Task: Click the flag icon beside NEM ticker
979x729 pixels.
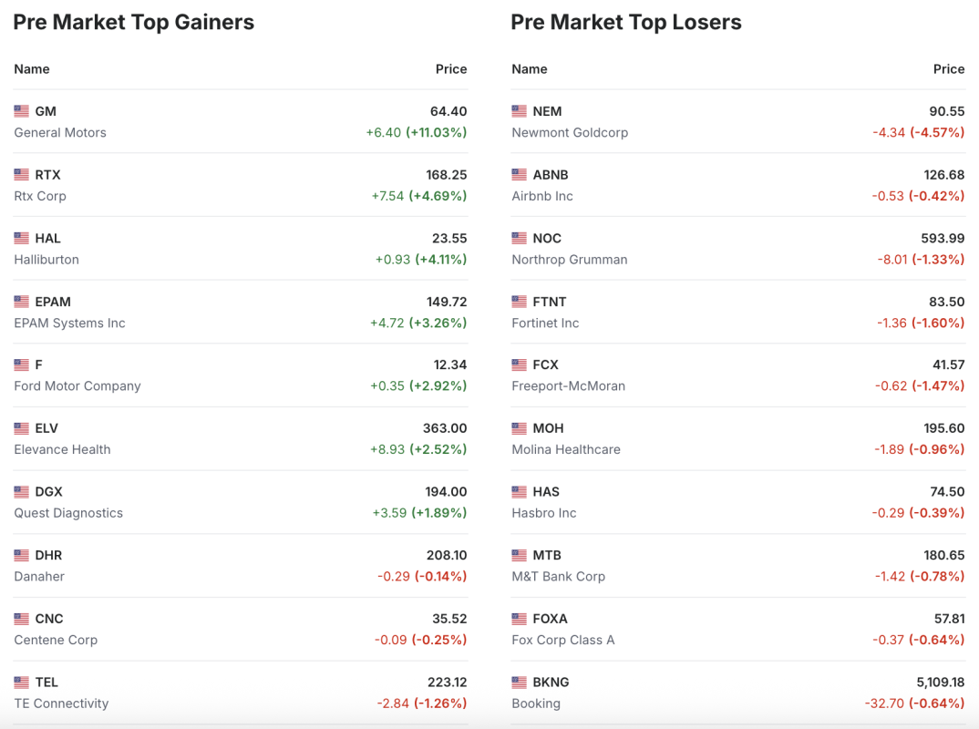Action: click(520, 111)
